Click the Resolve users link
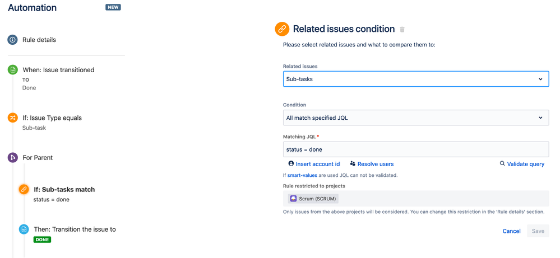This screenshot has height=258, width=560. [x=375, y=164]
